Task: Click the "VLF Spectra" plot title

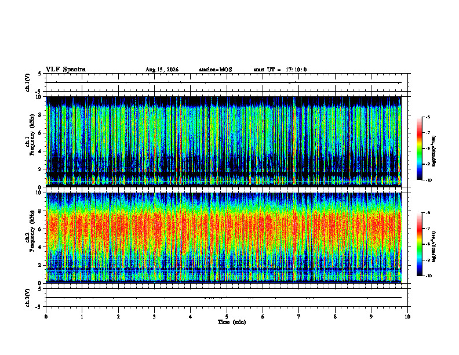Action: click(65, 70)
